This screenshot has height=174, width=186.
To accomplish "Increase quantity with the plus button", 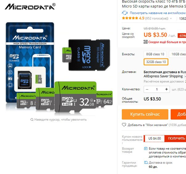I will [x=166, y=89].
